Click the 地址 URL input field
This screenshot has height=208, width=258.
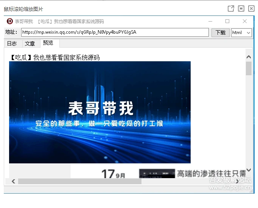tap(115, 33)
